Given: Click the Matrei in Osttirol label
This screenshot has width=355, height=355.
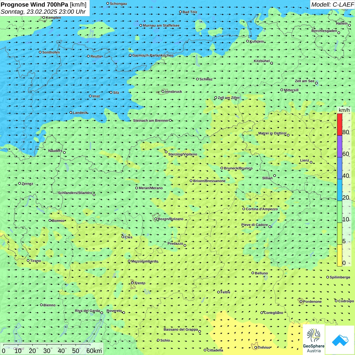Looking at the screenshot, I should click(272, 133).
